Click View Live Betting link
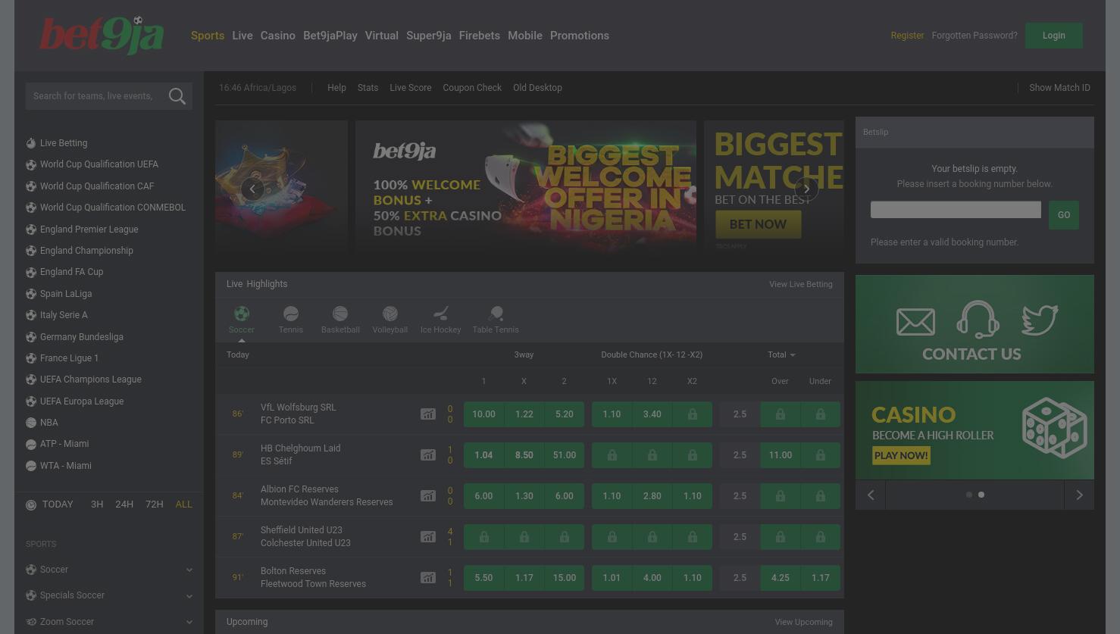 (800, 284)
